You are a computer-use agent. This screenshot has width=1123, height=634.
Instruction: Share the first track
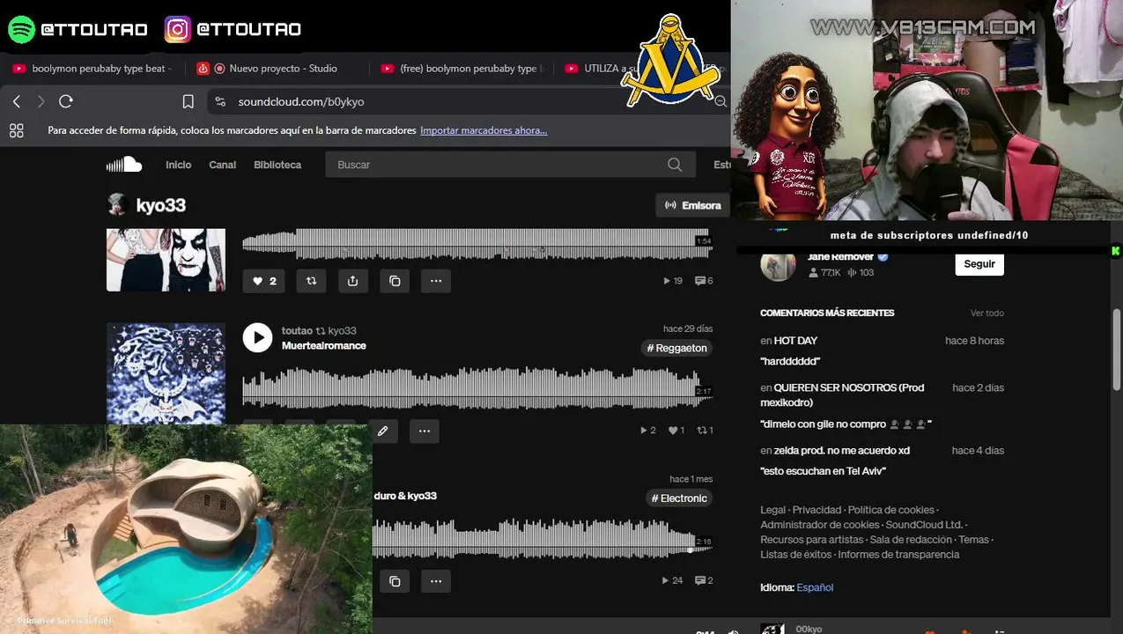(x=352, y=281)
